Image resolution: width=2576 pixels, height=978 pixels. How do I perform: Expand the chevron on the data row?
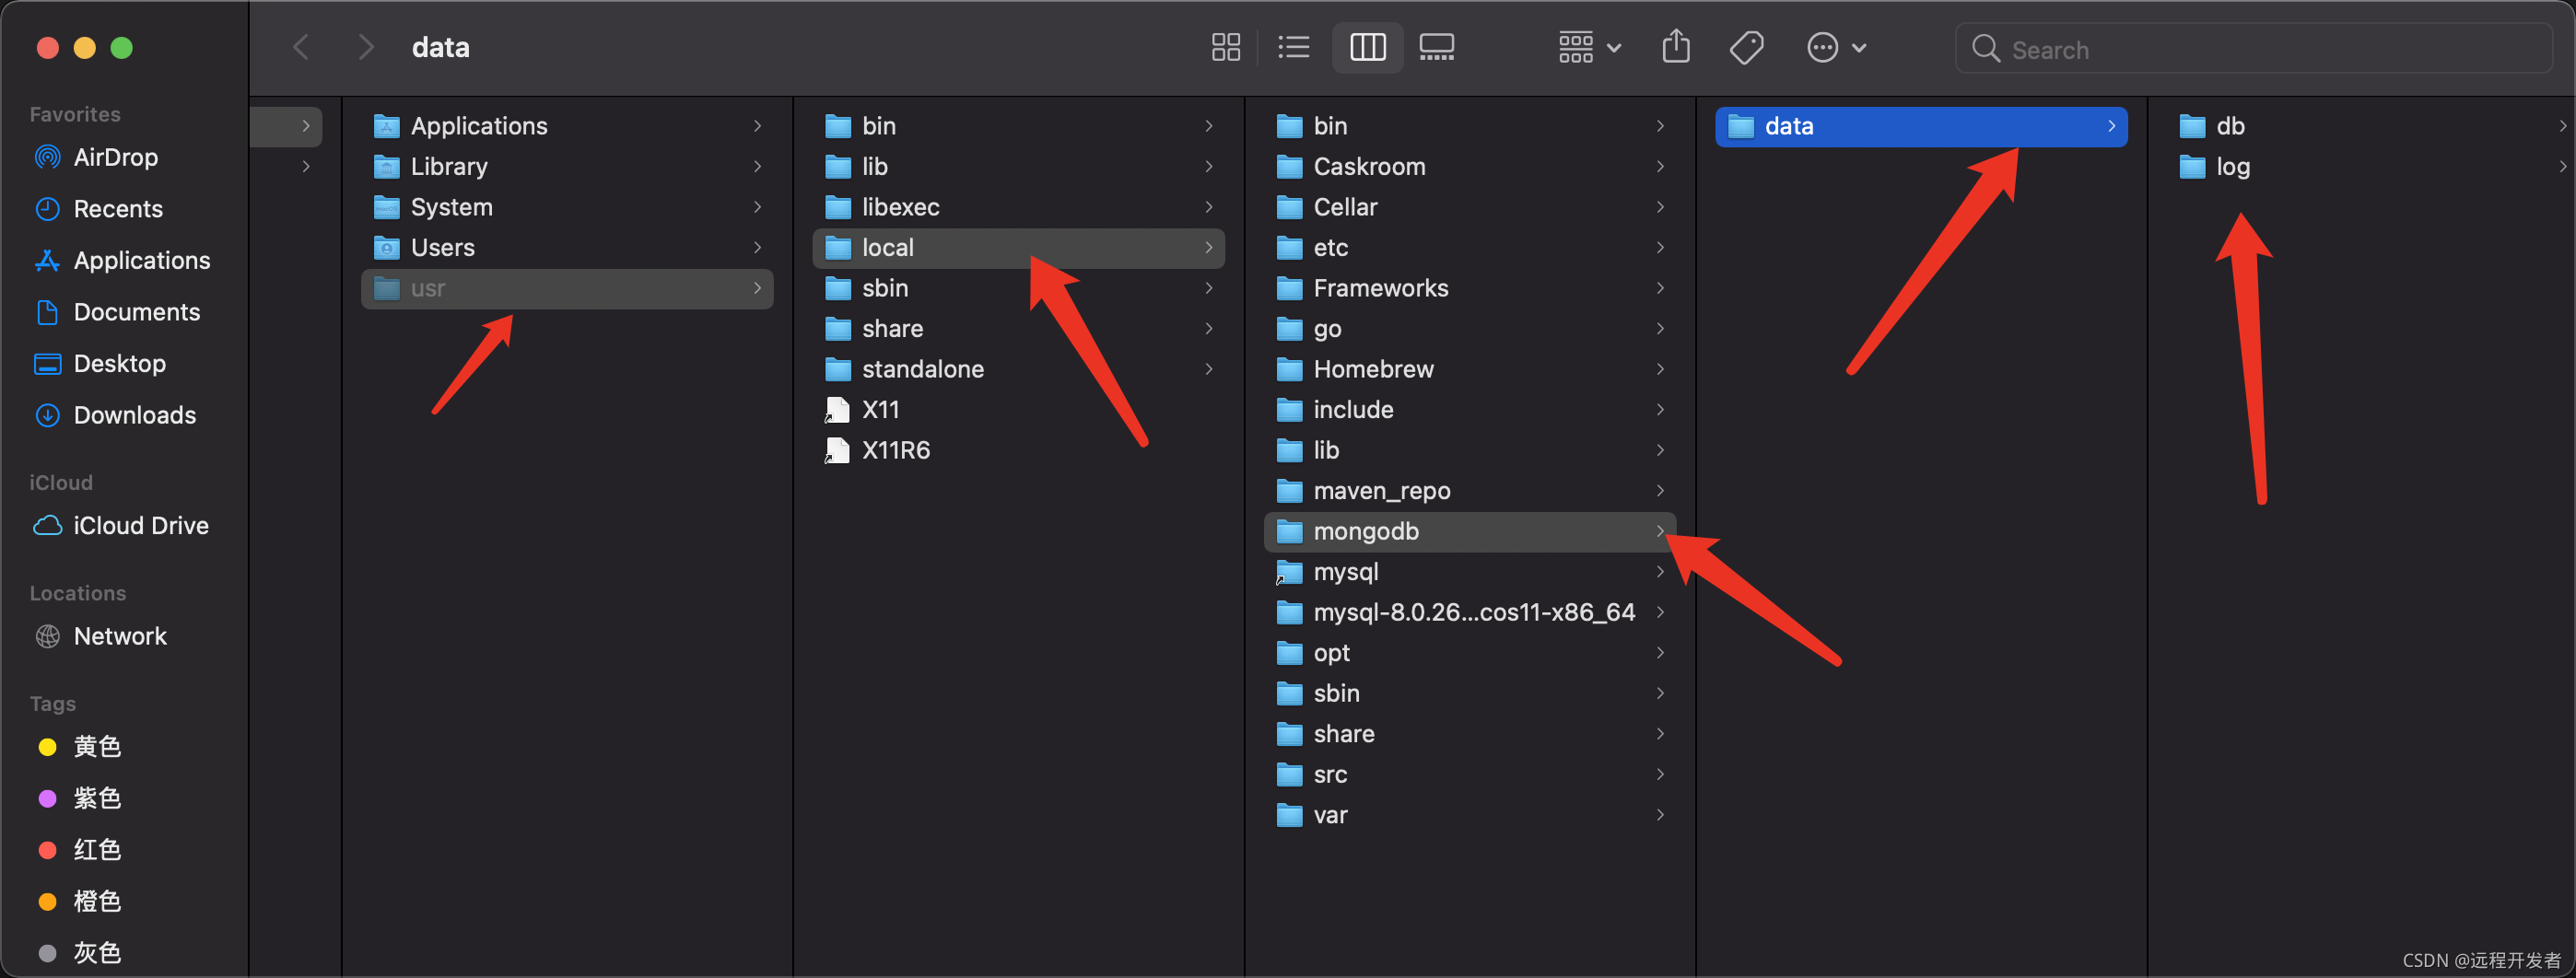pos(2111,126)
